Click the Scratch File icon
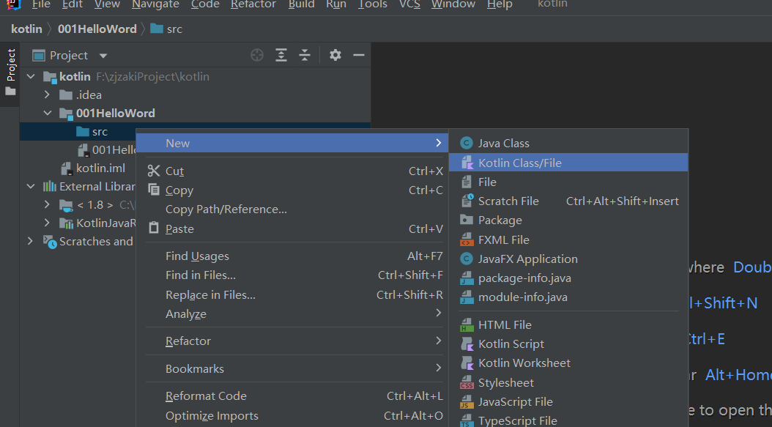772x427 pixels. coord(467,201)
